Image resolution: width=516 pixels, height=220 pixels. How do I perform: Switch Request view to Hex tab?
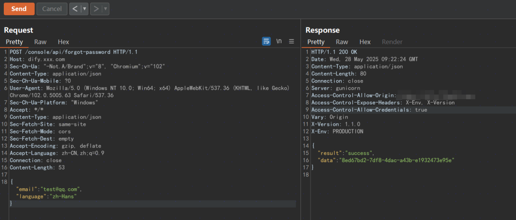pos(64,42)
